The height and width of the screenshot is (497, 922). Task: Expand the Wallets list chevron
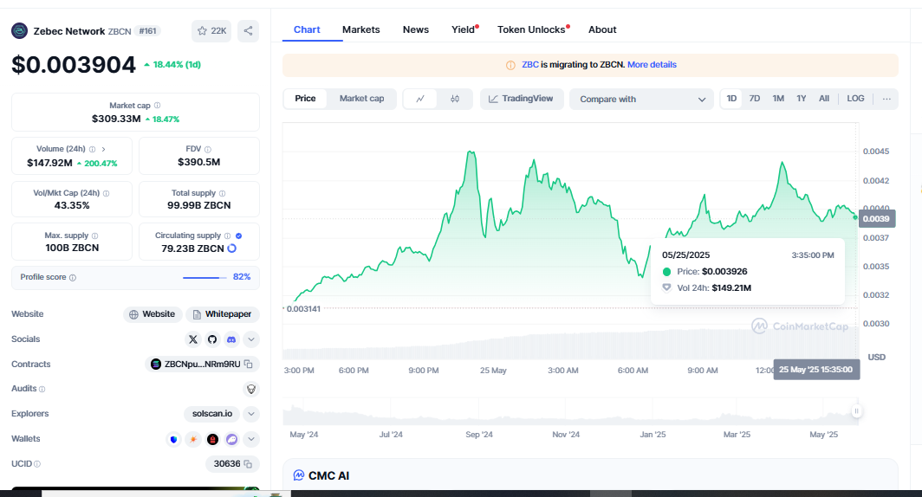coord(251,439)
